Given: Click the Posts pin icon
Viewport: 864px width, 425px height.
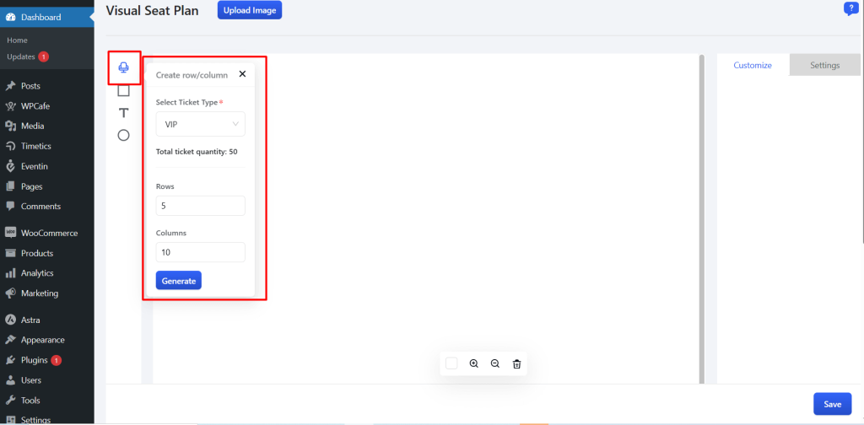Looking at the screenshot, I should pos(10,86).
